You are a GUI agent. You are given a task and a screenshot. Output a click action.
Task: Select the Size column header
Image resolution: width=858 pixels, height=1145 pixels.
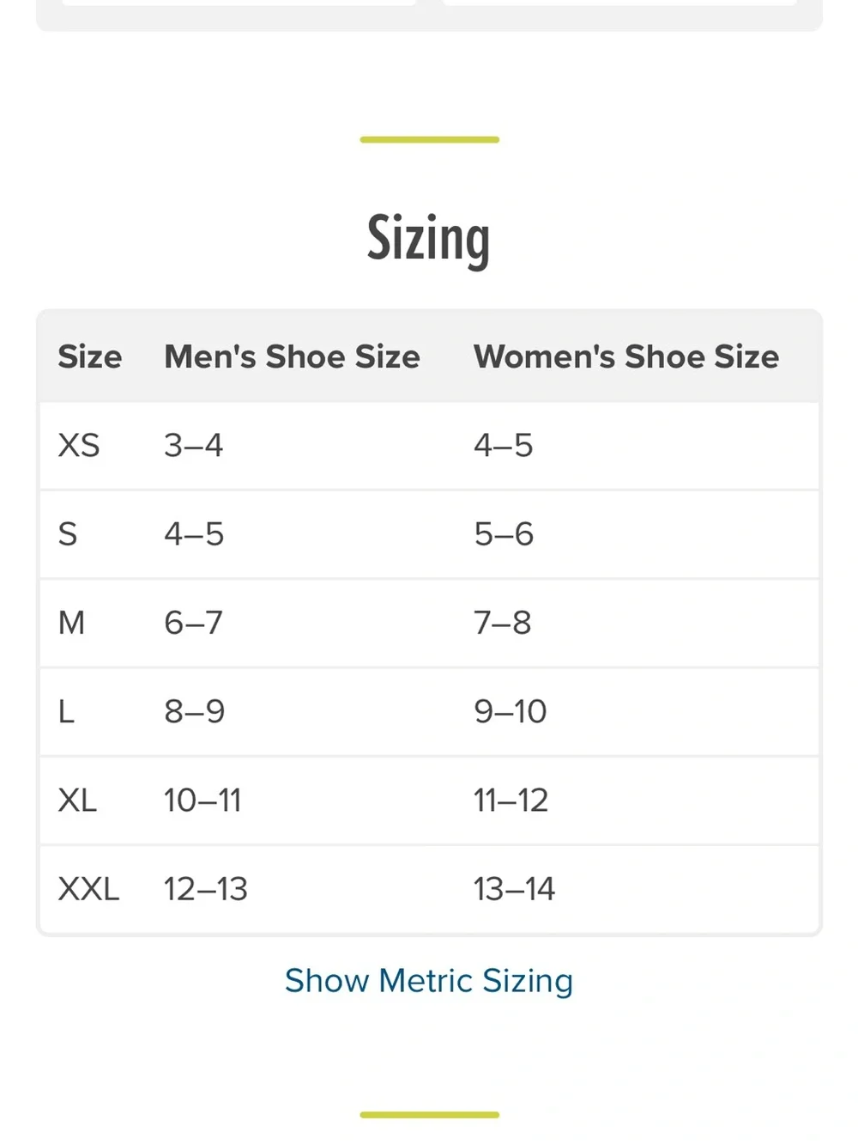pos(90,356)
